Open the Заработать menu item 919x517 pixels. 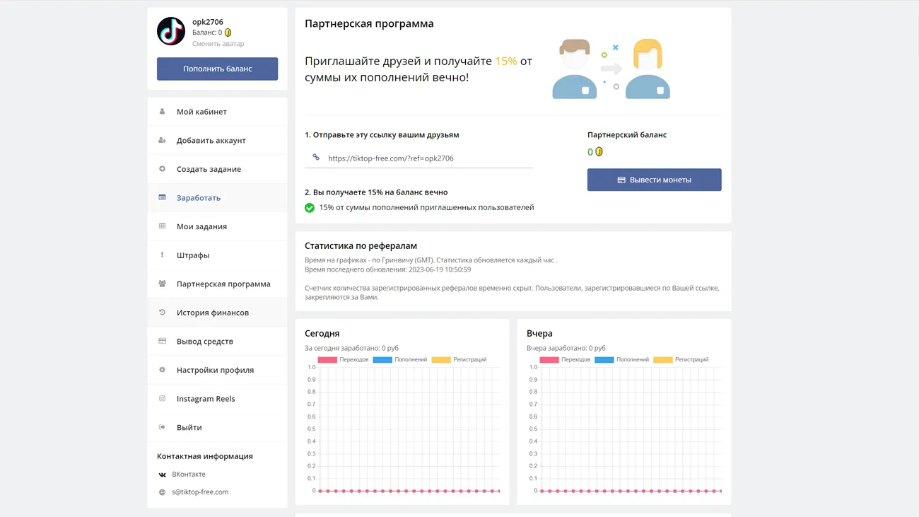(199, 198)
